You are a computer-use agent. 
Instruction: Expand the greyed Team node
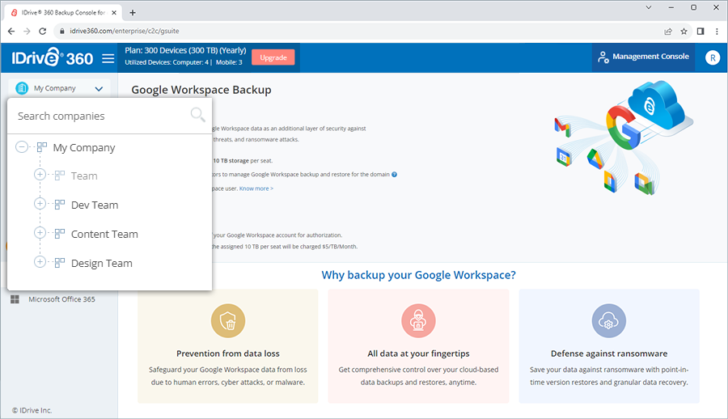pos(40,175)
